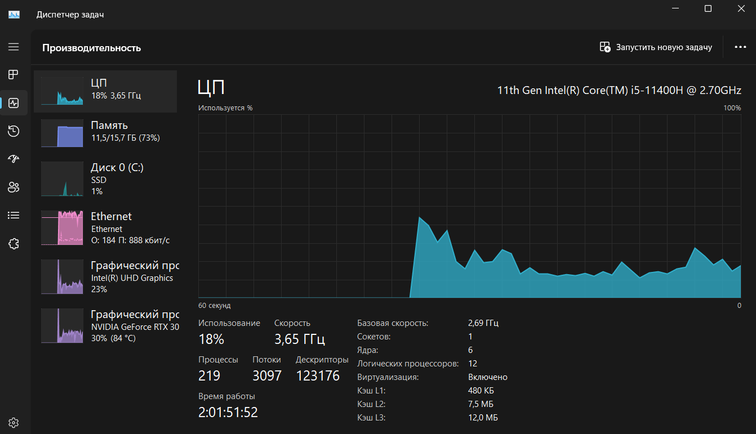Click the Диск 0 mini graph thumbnail
Screen dimensions: 756x434
[62, 179]
